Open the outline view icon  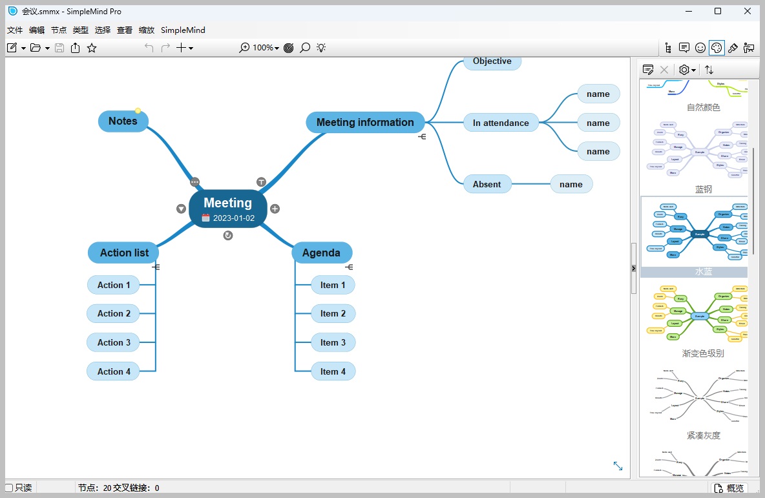(667, 48)
